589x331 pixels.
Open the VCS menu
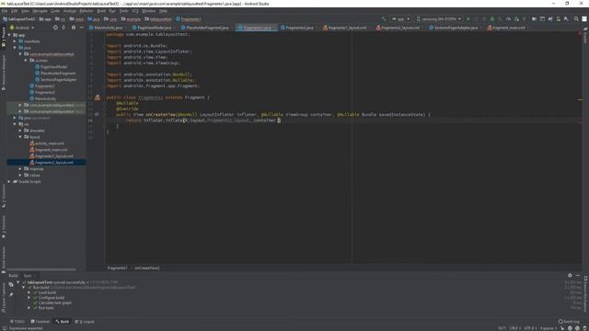point(135,11)
